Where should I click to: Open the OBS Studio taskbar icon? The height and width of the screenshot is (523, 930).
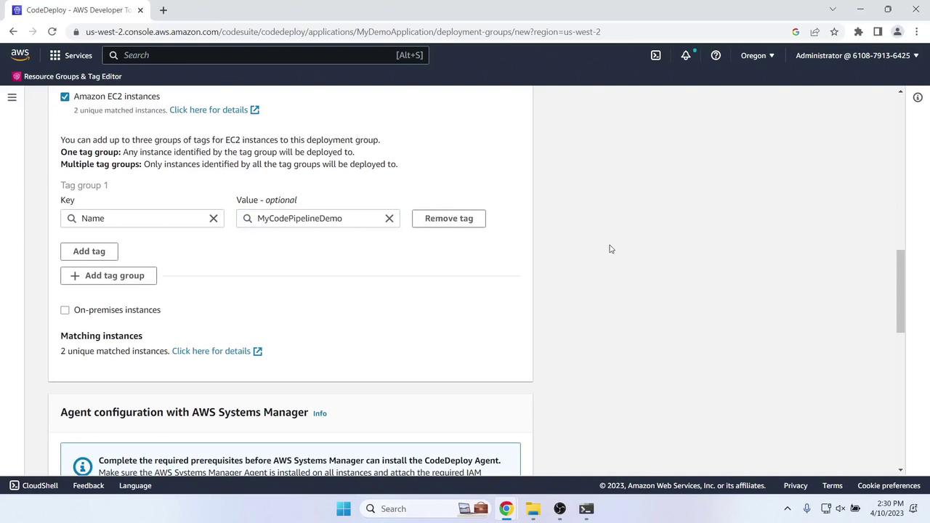pyautogui.click(x=559, y=509)
